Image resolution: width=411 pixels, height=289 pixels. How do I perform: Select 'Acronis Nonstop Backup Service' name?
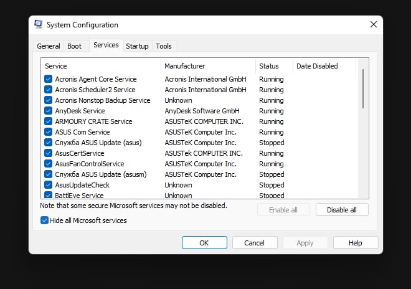[103, 100]
